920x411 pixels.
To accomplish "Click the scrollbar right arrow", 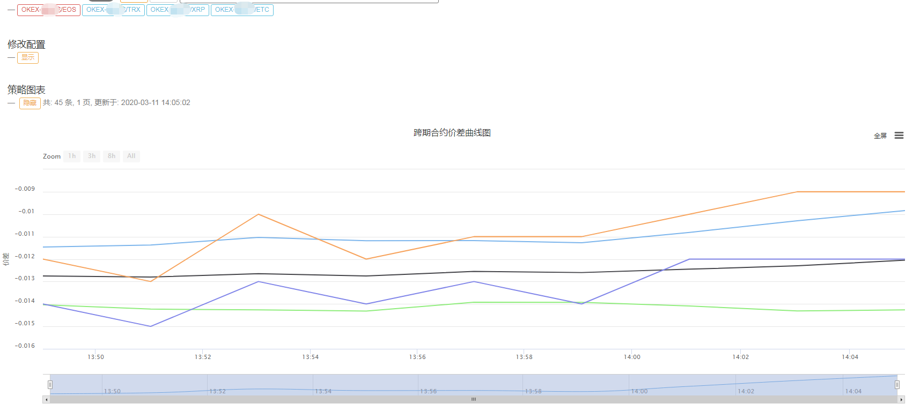I will click(x=901, y=400).
